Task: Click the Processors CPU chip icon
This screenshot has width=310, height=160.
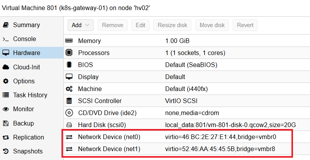Action: click(x=69, y=53)
